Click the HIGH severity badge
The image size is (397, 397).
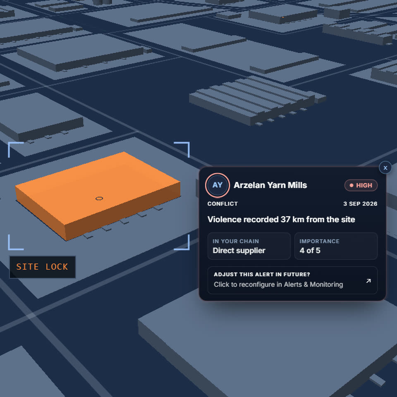(361, 185)
